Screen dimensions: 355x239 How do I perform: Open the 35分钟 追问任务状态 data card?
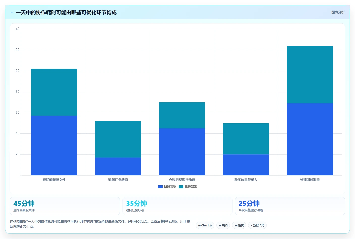coord(177,206)
